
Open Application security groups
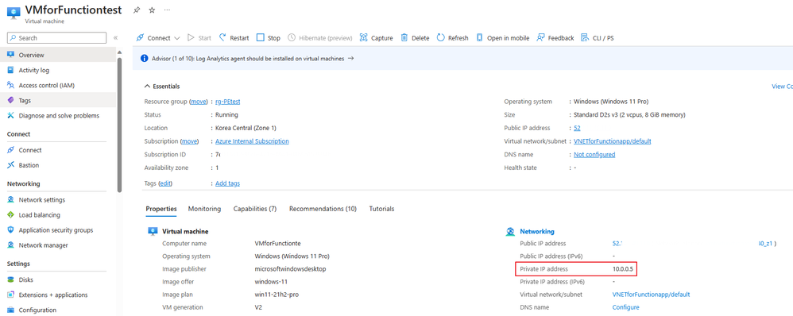(56, 230)
